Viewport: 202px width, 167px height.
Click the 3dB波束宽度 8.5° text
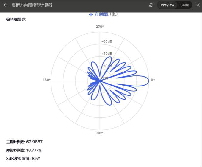point(23,159)
